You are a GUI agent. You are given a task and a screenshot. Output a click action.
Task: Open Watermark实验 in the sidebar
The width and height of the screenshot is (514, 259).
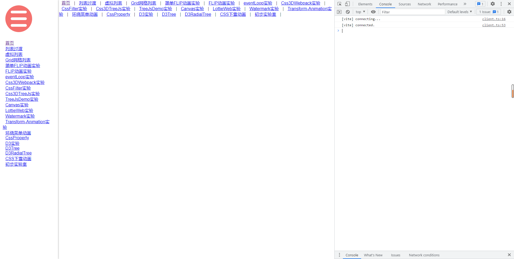20,116
